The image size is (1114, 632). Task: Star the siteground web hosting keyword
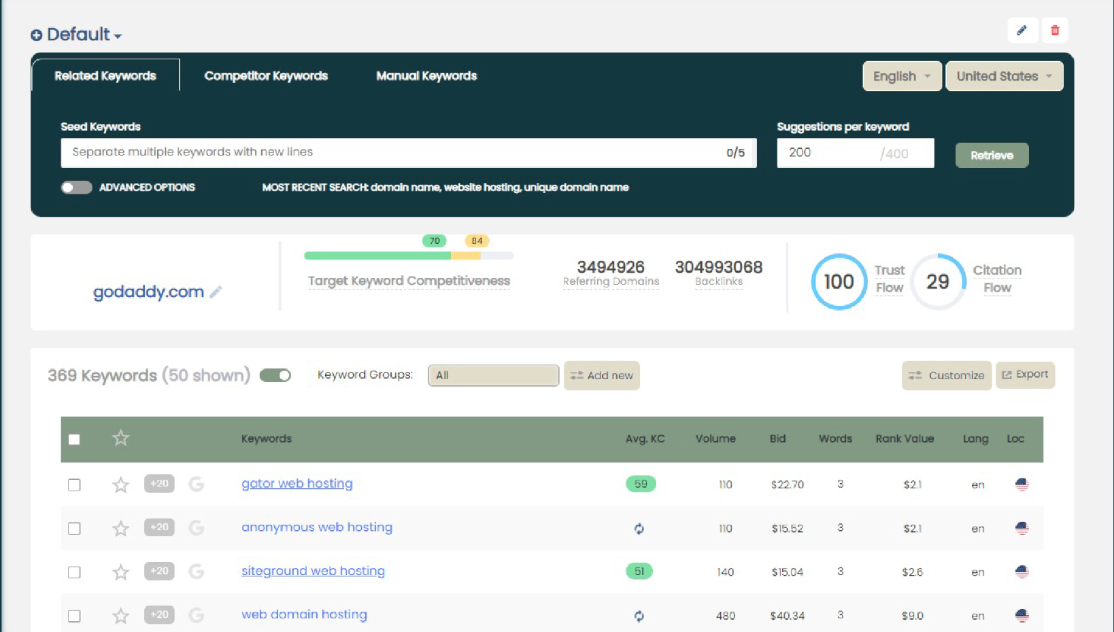120,572
